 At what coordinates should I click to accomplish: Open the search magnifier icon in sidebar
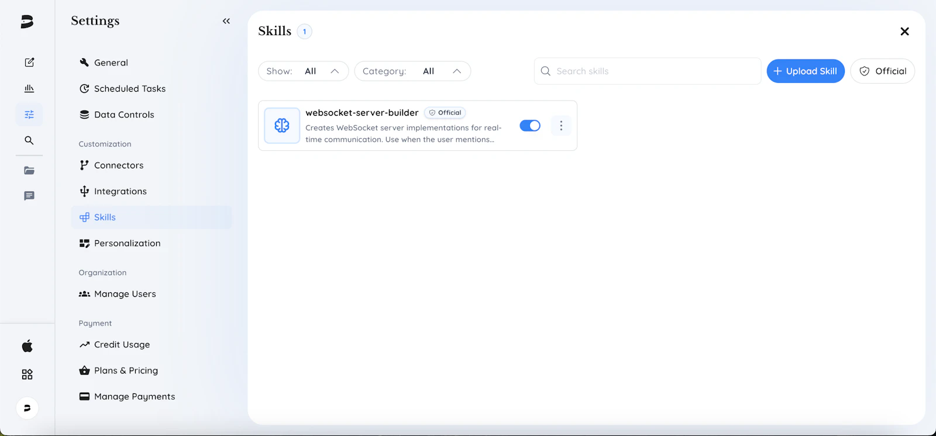click(x=29, y=140)
